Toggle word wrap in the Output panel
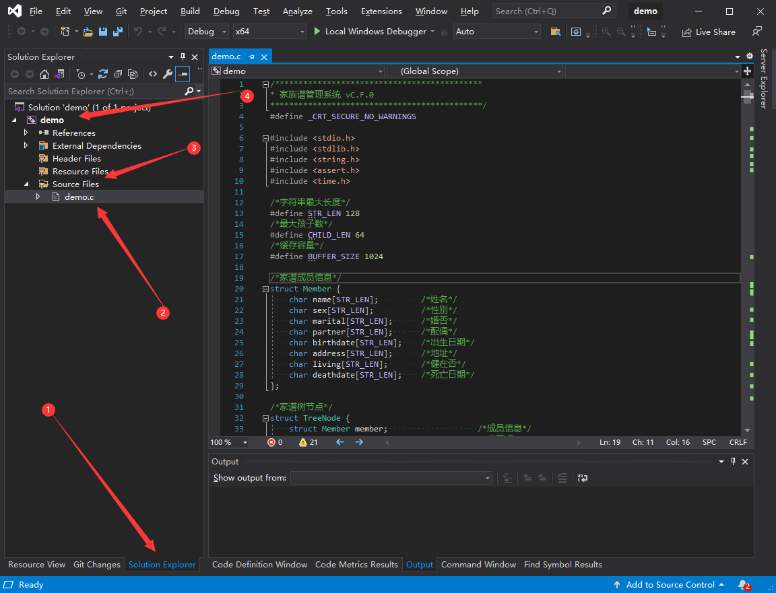The height and width of the screenshot is (593, 776). tap(582, 478)
